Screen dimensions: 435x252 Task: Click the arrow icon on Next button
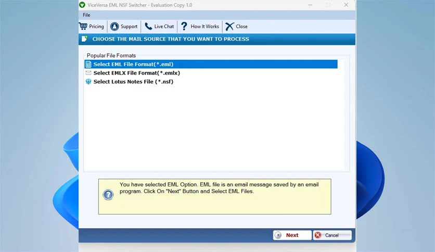coord(278,235)
